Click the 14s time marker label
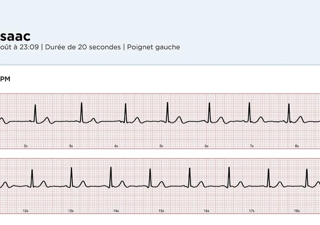This screenshot has height=225, width=320. (116, 211)
